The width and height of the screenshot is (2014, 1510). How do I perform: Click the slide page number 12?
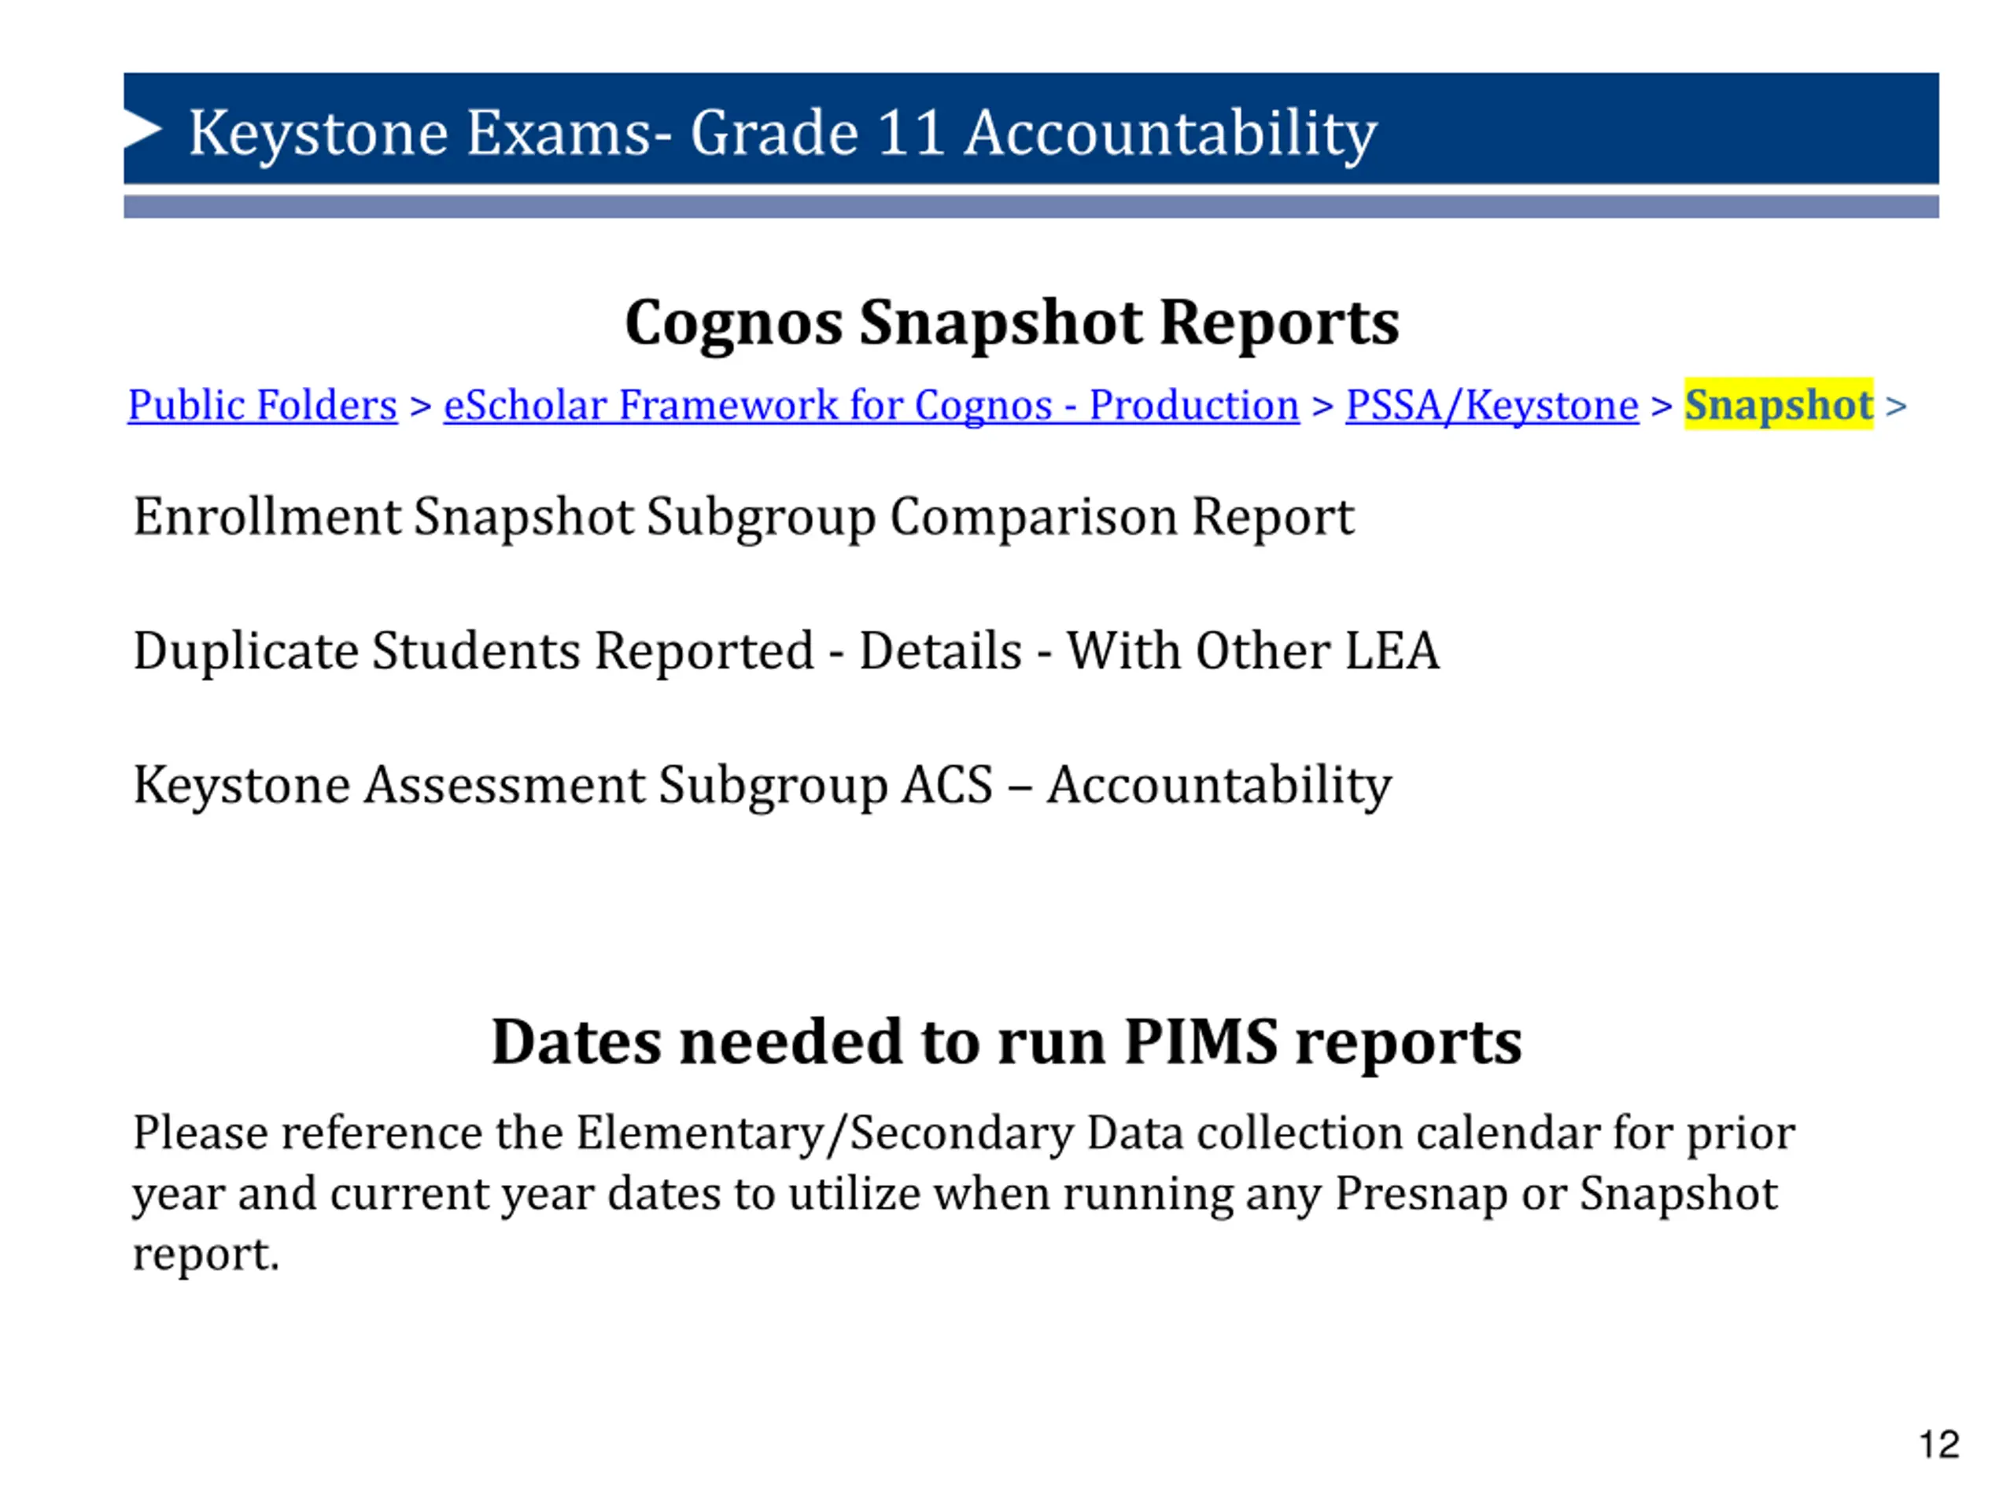(x=1938, y=1445)
